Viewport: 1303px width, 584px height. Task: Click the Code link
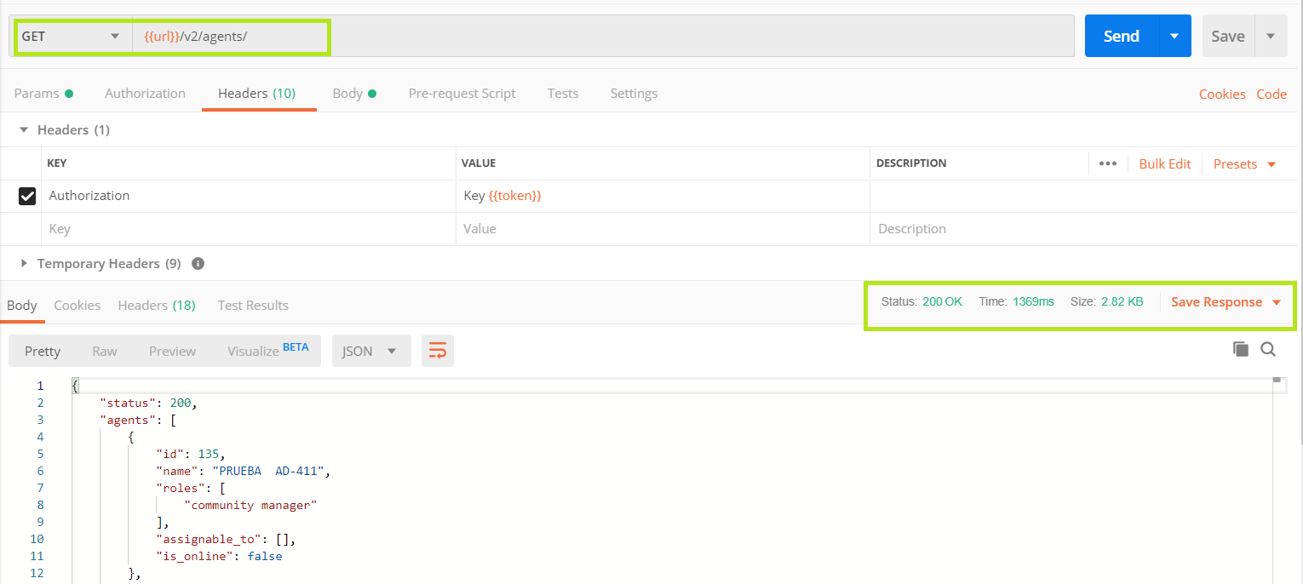[1271, 94]
